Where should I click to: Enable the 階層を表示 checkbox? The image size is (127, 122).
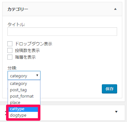click(x=10, y=57)
